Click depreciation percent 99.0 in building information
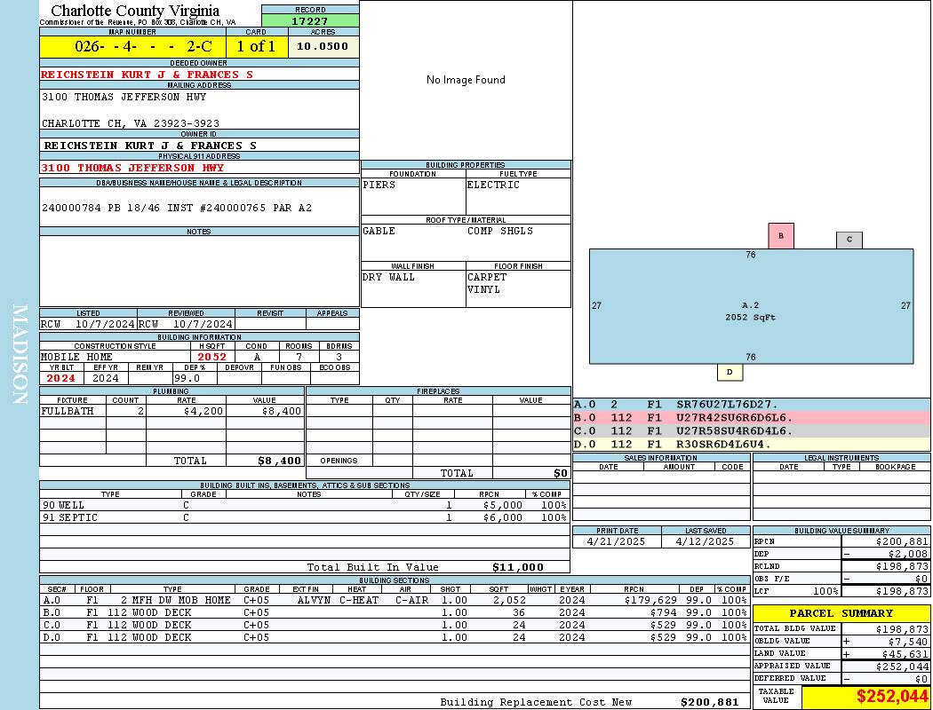 point(187,378)
